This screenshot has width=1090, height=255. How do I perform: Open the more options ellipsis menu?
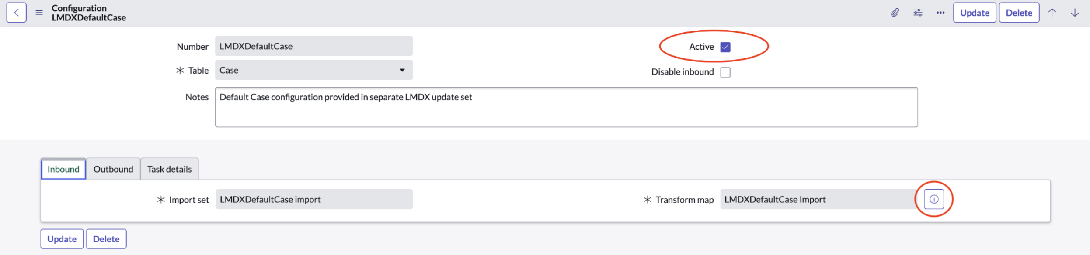940,13
